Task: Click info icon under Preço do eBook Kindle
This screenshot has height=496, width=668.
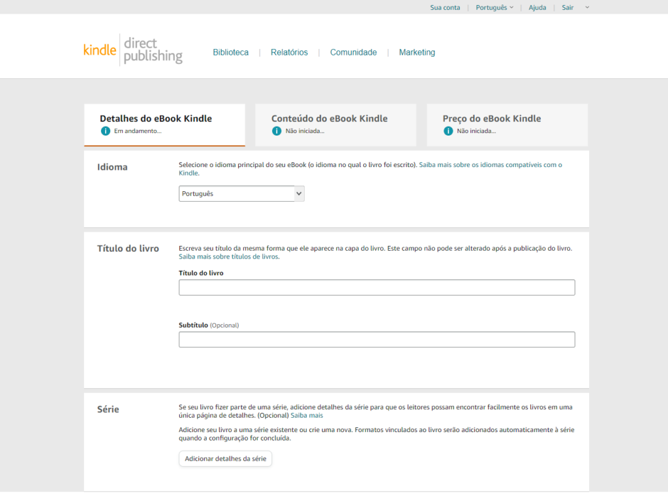Action: coord(448,131)
